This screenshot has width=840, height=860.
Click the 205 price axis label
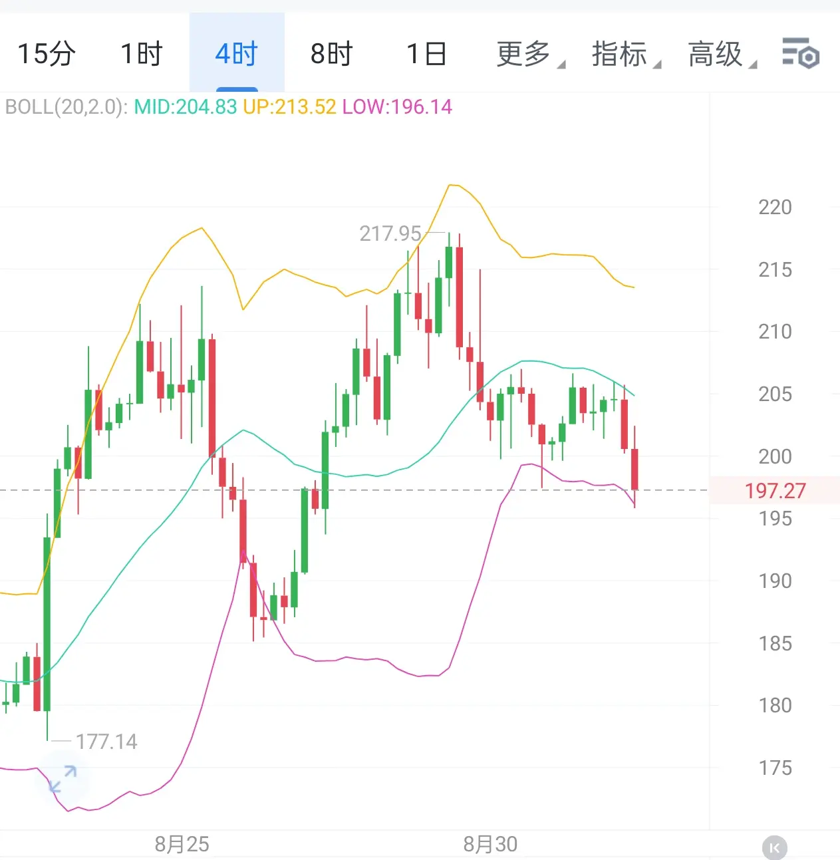(x=775, y=394)
